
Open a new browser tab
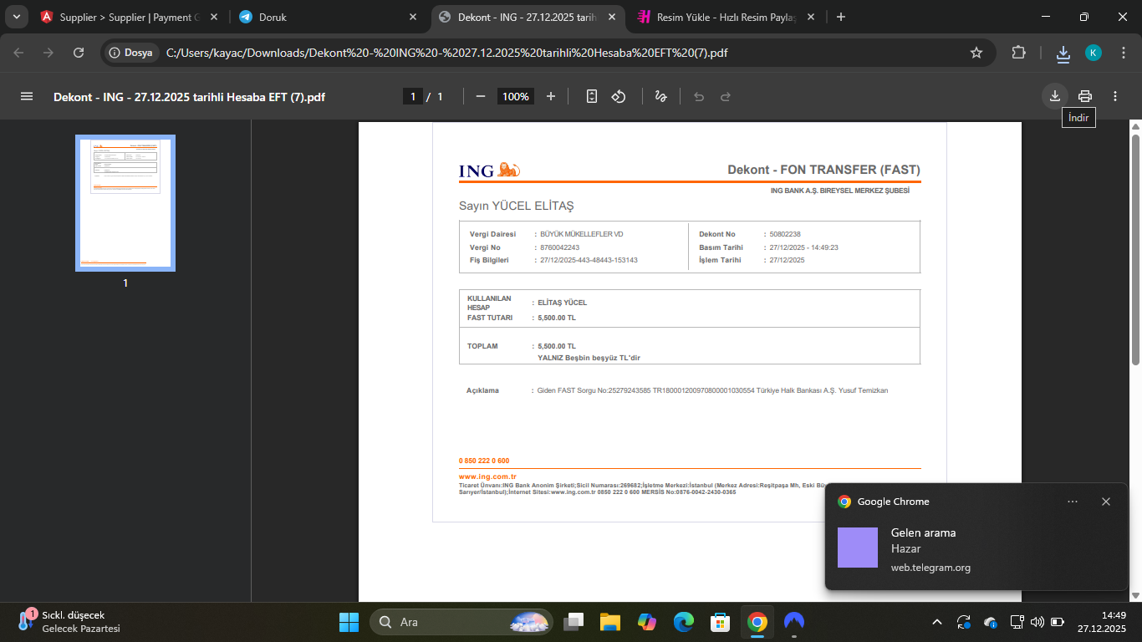coord(841,17)
